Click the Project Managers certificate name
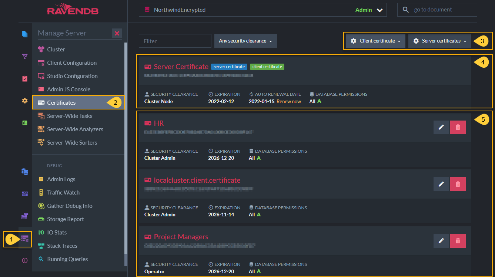 pyautogui.click(x=181, y=237)
